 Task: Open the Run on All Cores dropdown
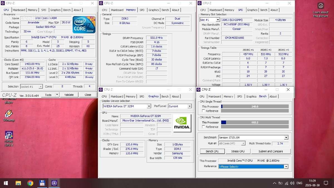pyautogui.click(x=243, y=143)
